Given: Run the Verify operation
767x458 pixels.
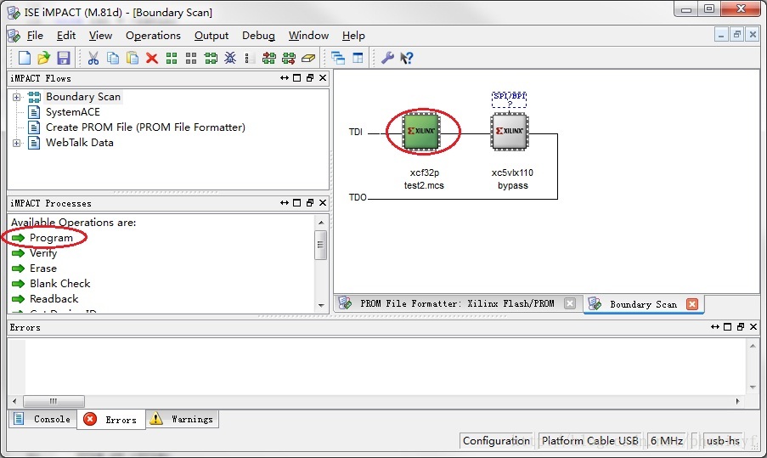Looking at the screenshot, I should [x=43, y=253].
